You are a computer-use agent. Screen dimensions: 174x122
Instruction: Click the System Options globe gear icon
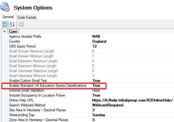point(5,7)
